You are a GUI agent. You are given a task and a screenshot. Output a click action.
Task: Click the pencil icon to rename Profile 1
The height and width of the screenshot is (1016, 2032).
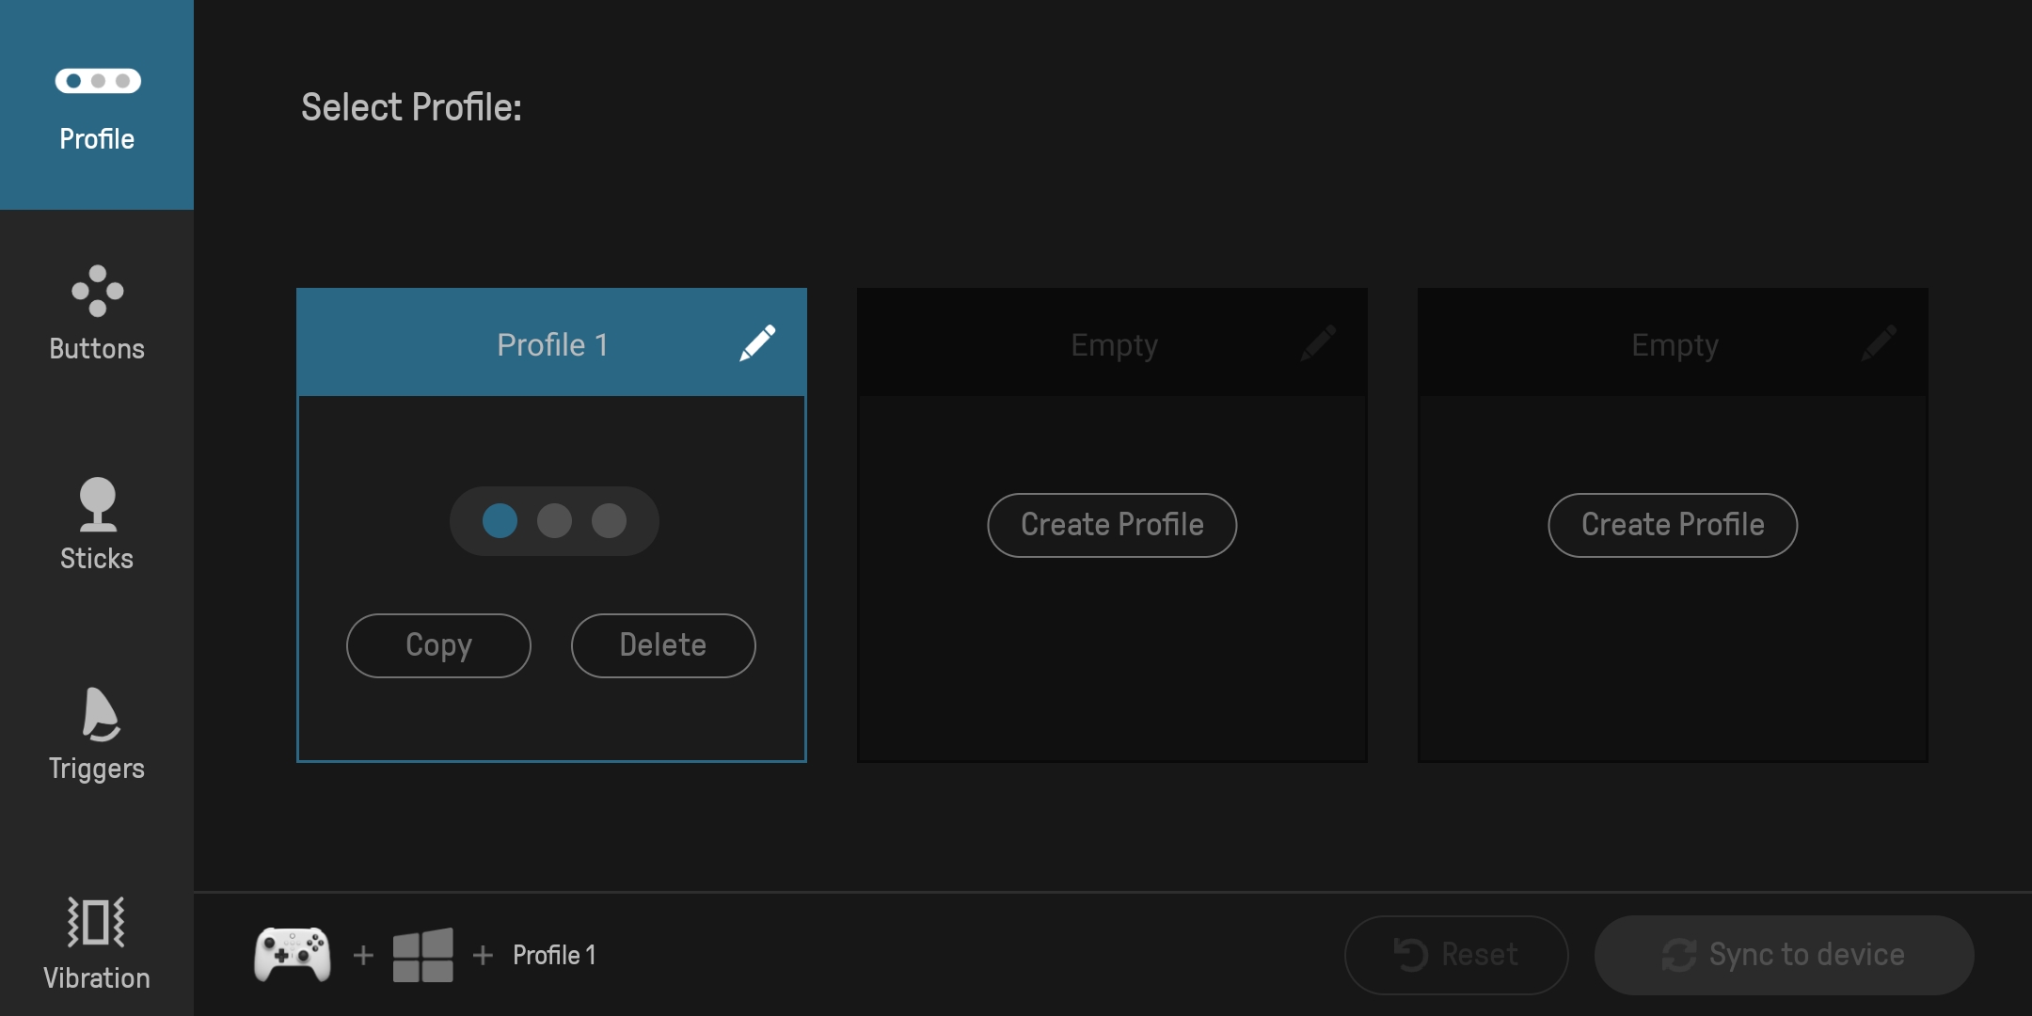[x=757, y=343]
